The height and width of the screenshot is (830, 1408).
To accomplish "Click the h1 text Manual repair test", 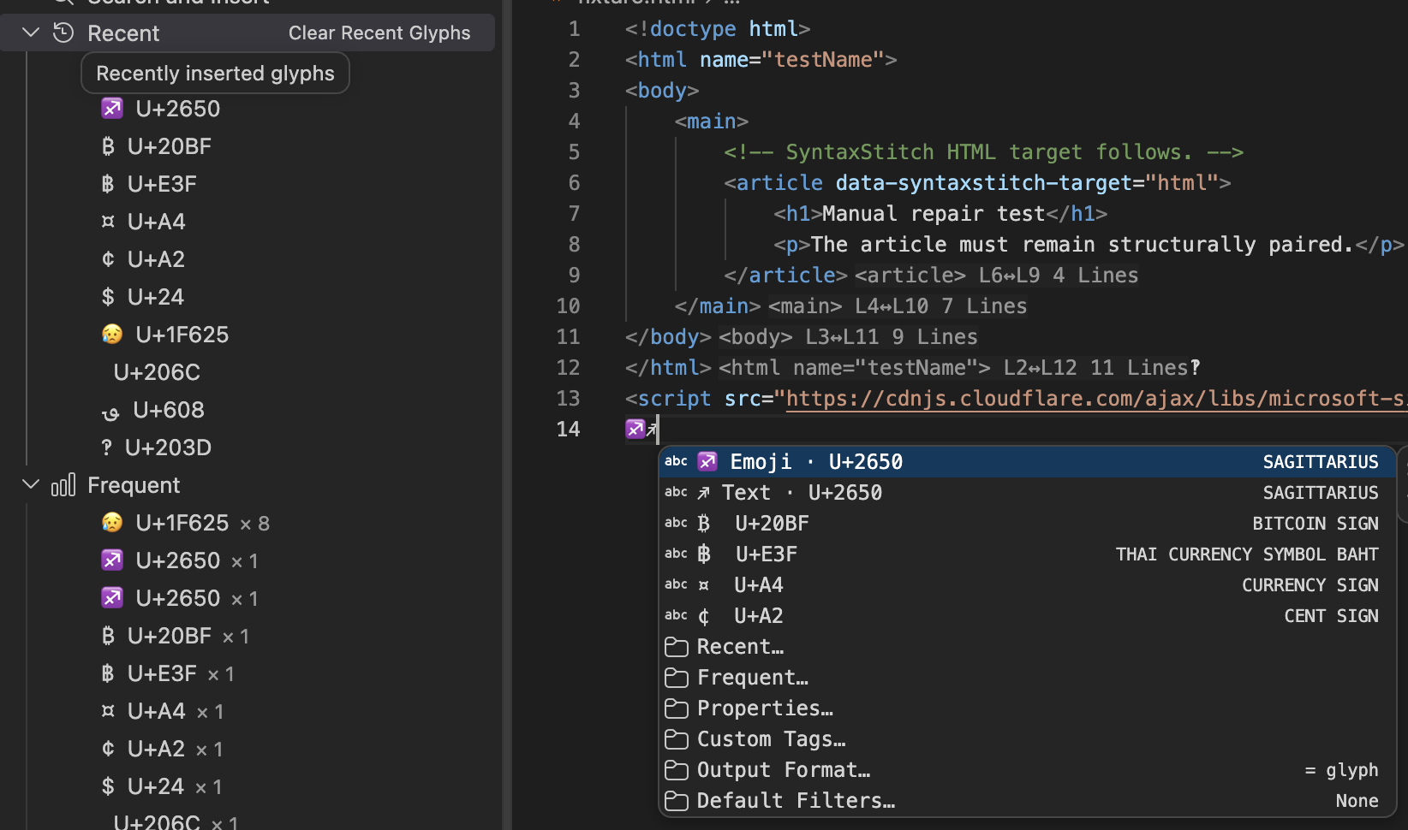I will click(934, 214).
